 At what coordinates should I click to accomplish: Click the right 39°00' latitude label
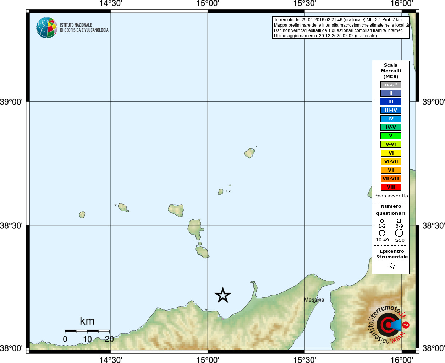pyautogui.click(x=434, y=102)
